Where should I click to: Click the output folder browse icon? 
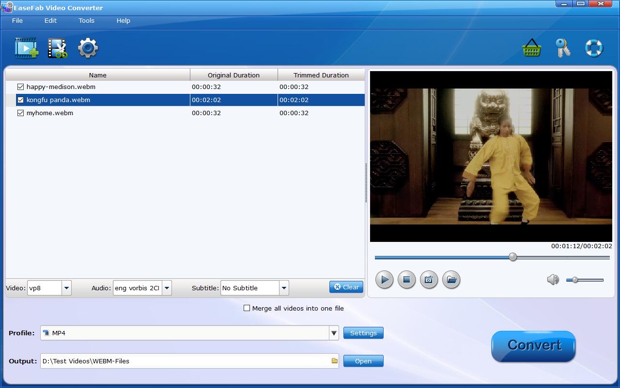click(x=334, y=361)
